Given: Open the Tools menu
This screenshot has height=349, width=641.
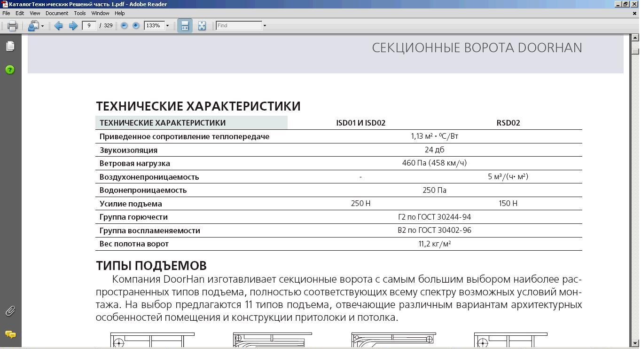Looking at the screenshot, I should [x=80, y=13].
